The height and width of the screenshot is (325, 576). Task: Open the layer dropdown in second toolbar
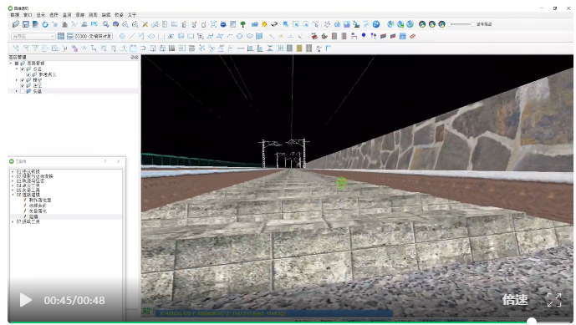[33, 37]
